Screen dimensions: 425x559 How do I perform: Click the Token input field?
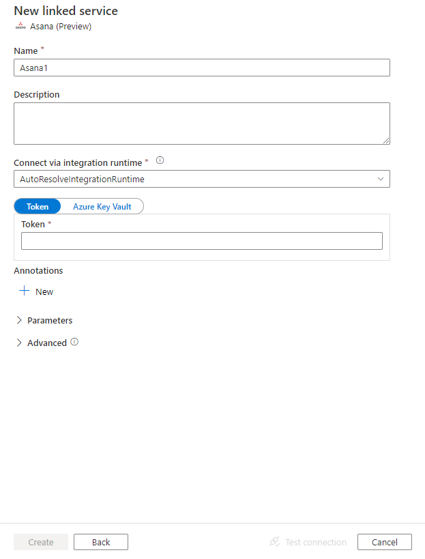[201, 240]
